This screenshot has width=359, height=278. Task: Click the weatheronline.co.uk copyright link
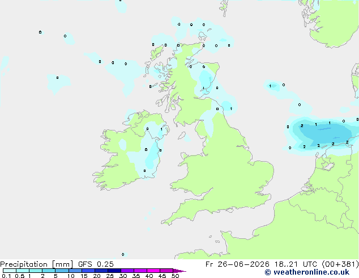[307, 272]
